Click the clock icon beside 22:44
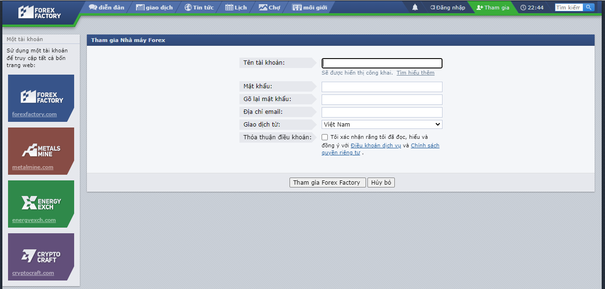 pos(523,8)
